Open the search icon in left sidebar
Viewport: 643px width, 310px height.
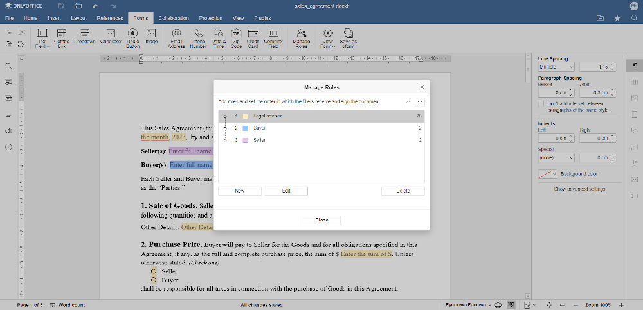8,65
